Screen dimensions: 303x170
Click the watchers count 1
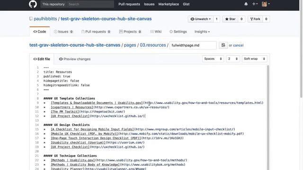pos(217,19)
